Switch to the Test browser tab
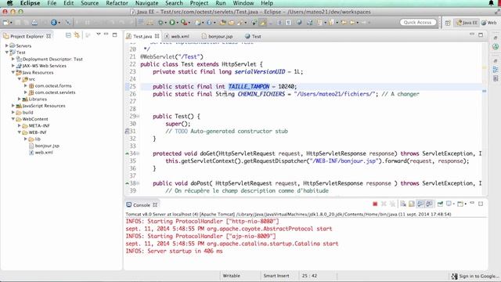This screenshot has height=282, width=501. [x=253, y=37]
